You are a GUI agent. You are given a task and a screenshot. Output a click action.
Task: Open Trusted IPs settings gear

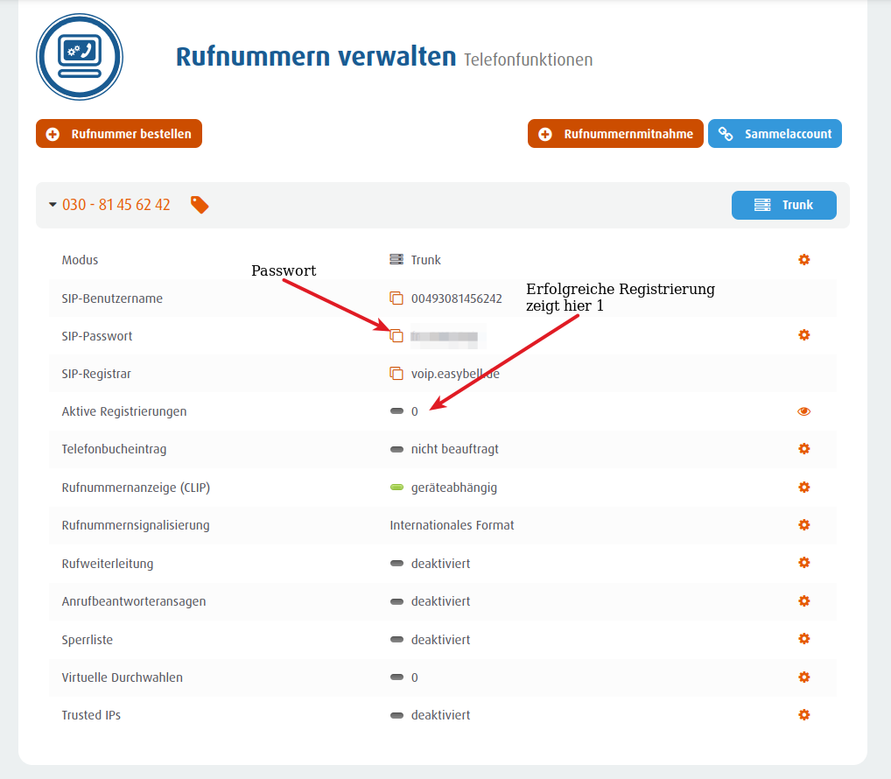803,715
